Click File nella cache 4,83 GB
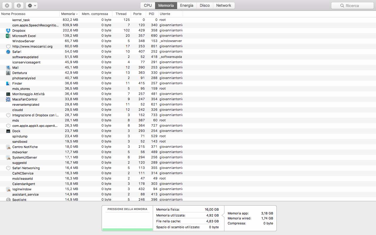This screenshot has width=376, height=235. (212, 221)
